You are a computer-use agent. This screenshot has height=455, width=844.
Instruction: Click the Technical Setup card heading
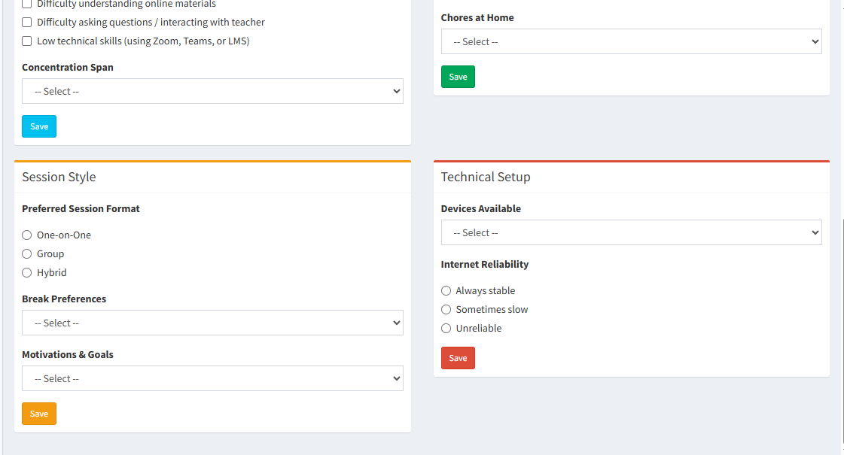click(x=486, y=177)
